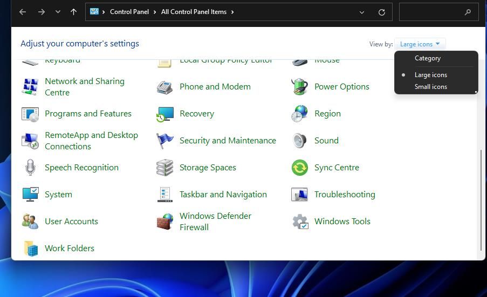Open the Region link
This screenshot has width=487, height=297.
[327, 114]
